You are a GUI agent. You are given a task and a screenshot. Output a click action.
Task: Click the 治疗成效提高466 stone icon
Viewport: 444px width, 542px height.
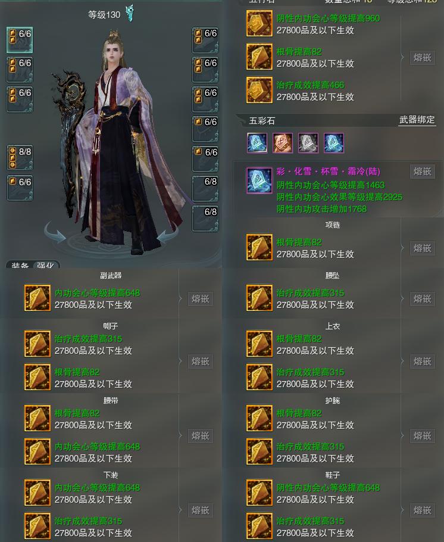(259, 90)
